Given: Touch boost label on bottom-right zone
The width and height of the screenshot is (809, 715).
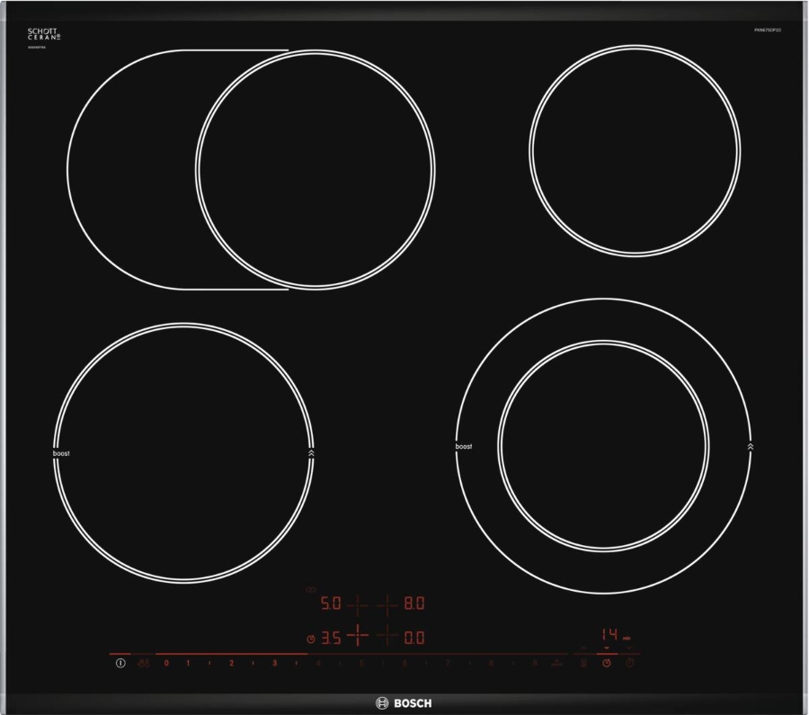Looking at the screenshot, I should coord(463,446).
